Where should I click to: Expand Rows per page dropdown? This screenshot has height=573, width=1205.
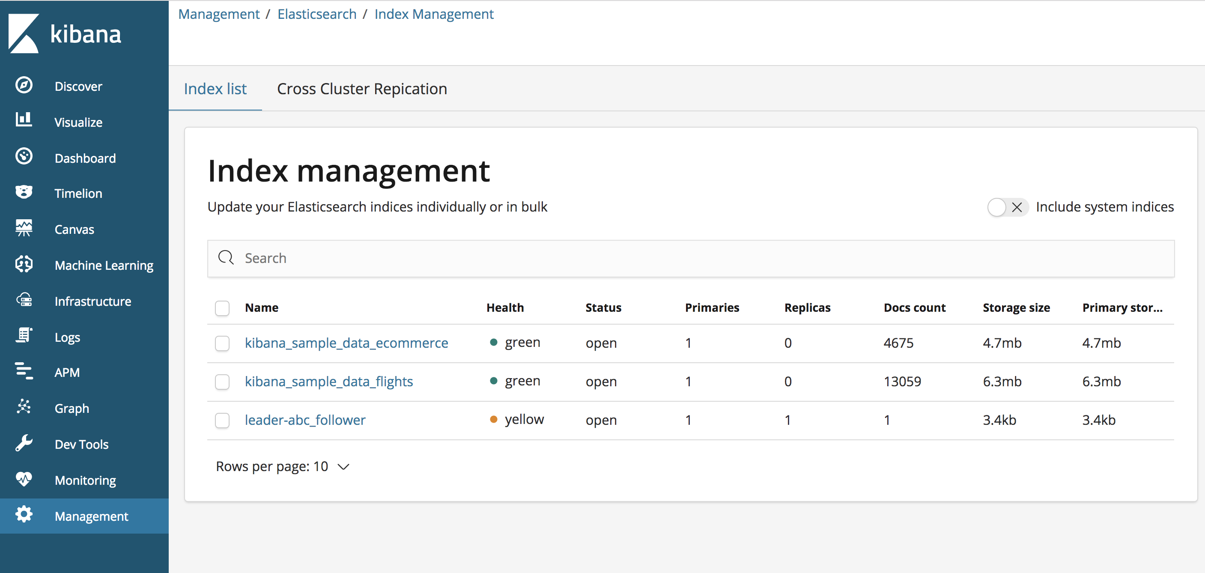(283, 466)
